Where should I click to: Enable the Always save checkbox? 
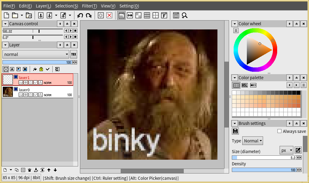click(x=279, y=131)
